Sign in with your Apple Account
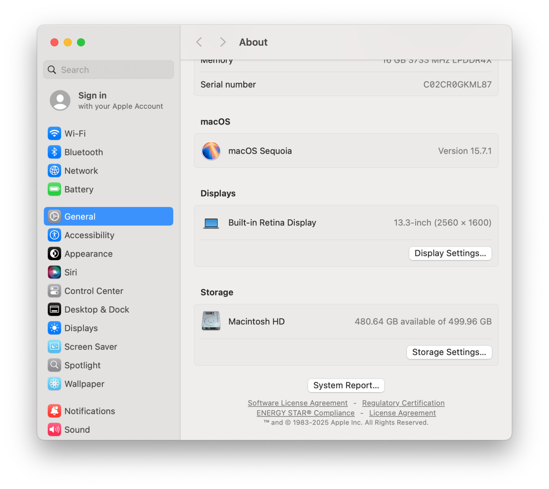Image resolution: width=549 pixels, height=489 pixels. (108, 100)
